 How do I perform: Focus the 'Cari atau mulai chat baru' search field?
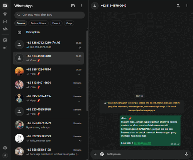pos(49,15)
